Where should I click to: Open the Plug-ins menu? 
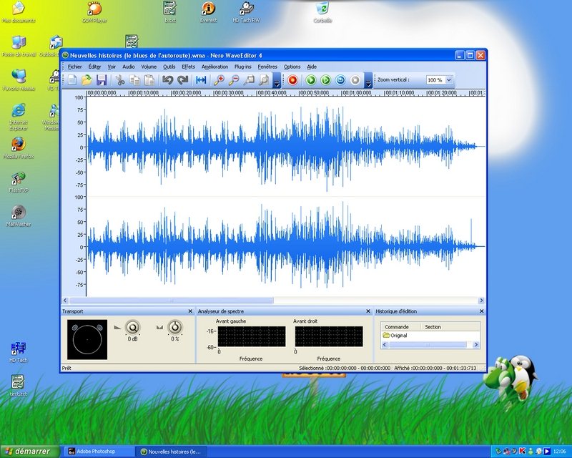click(x=243, y=67)
